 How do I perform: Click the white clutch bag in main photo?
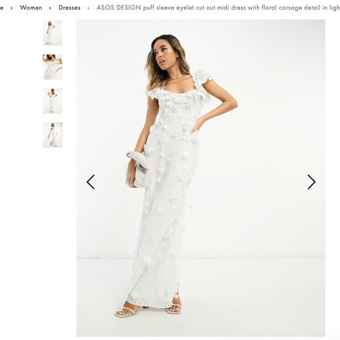pyautogui.click(x=139, y=170)
